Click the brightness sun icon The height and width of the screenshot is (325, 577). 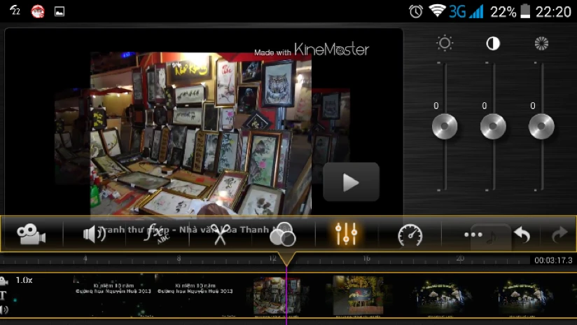click(445, 43)
